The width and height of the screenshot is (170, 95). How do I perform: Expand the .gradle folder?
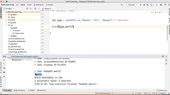pyautogui.click(x=6, y=15)
